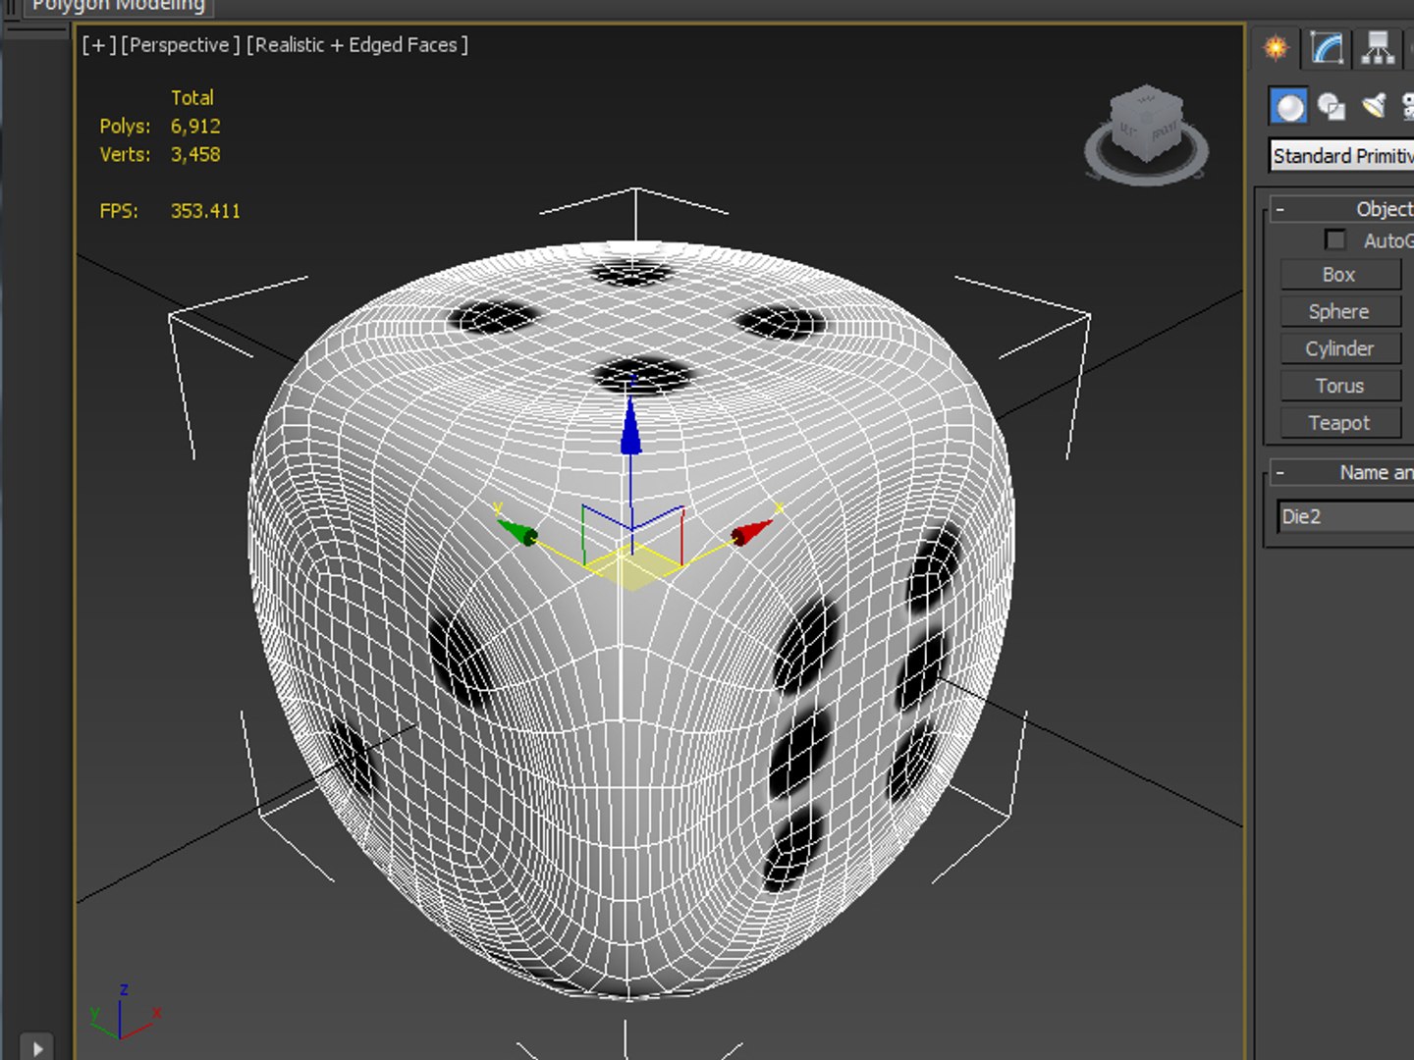
Task: Open the Standard Primitives dropdown
Action: (x=1341, y=156)
